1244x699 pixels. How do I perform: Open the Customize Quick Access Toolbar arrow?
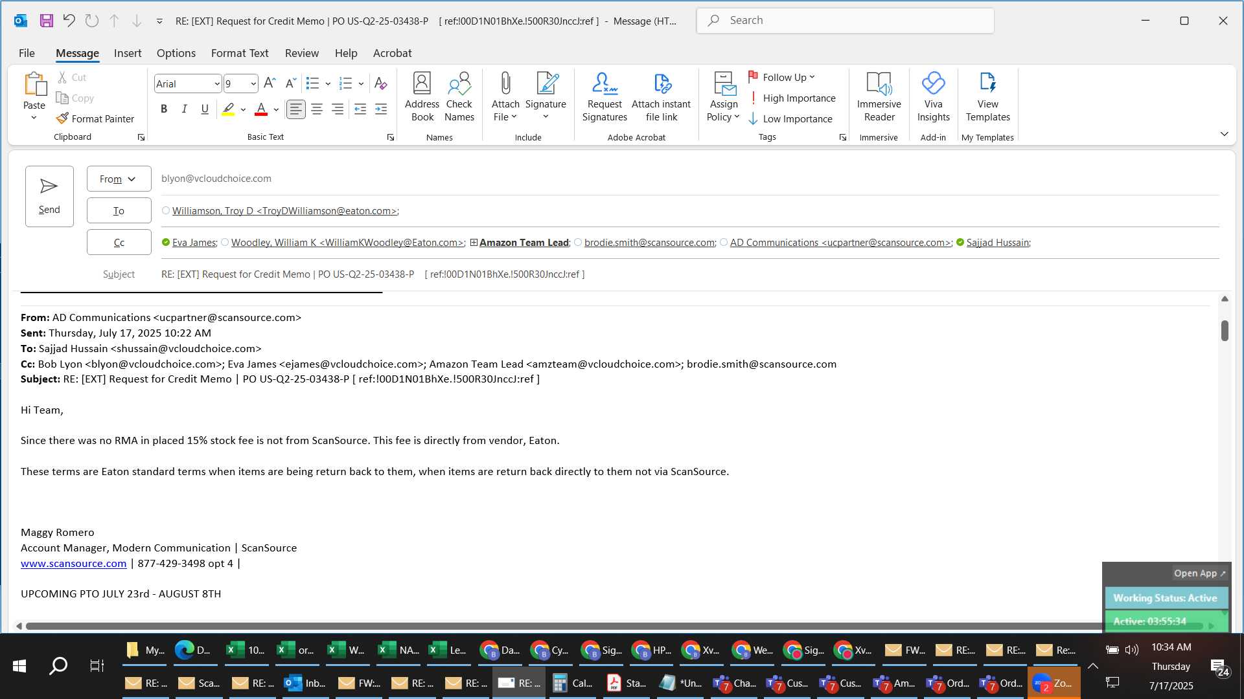click(159, 21)
